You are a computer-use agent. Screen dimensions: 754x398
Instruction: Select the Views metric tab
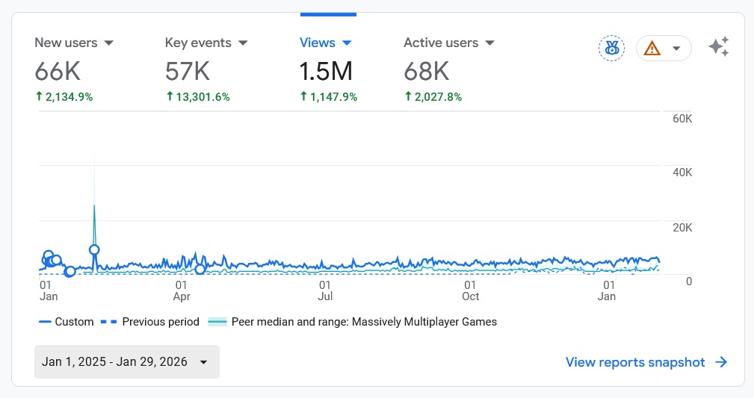coord(318,43)
